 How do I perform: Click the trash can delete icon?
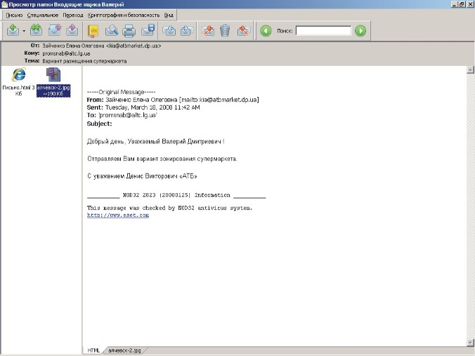tap(225, 31)
